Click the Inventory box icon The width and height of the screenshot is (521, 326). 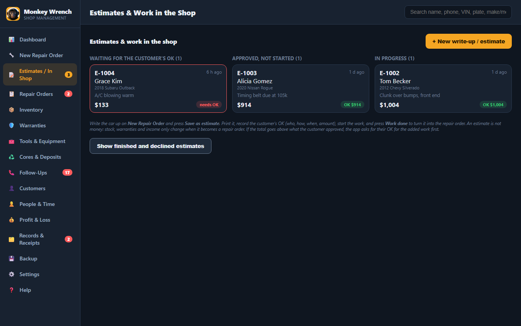coord(11,110)
